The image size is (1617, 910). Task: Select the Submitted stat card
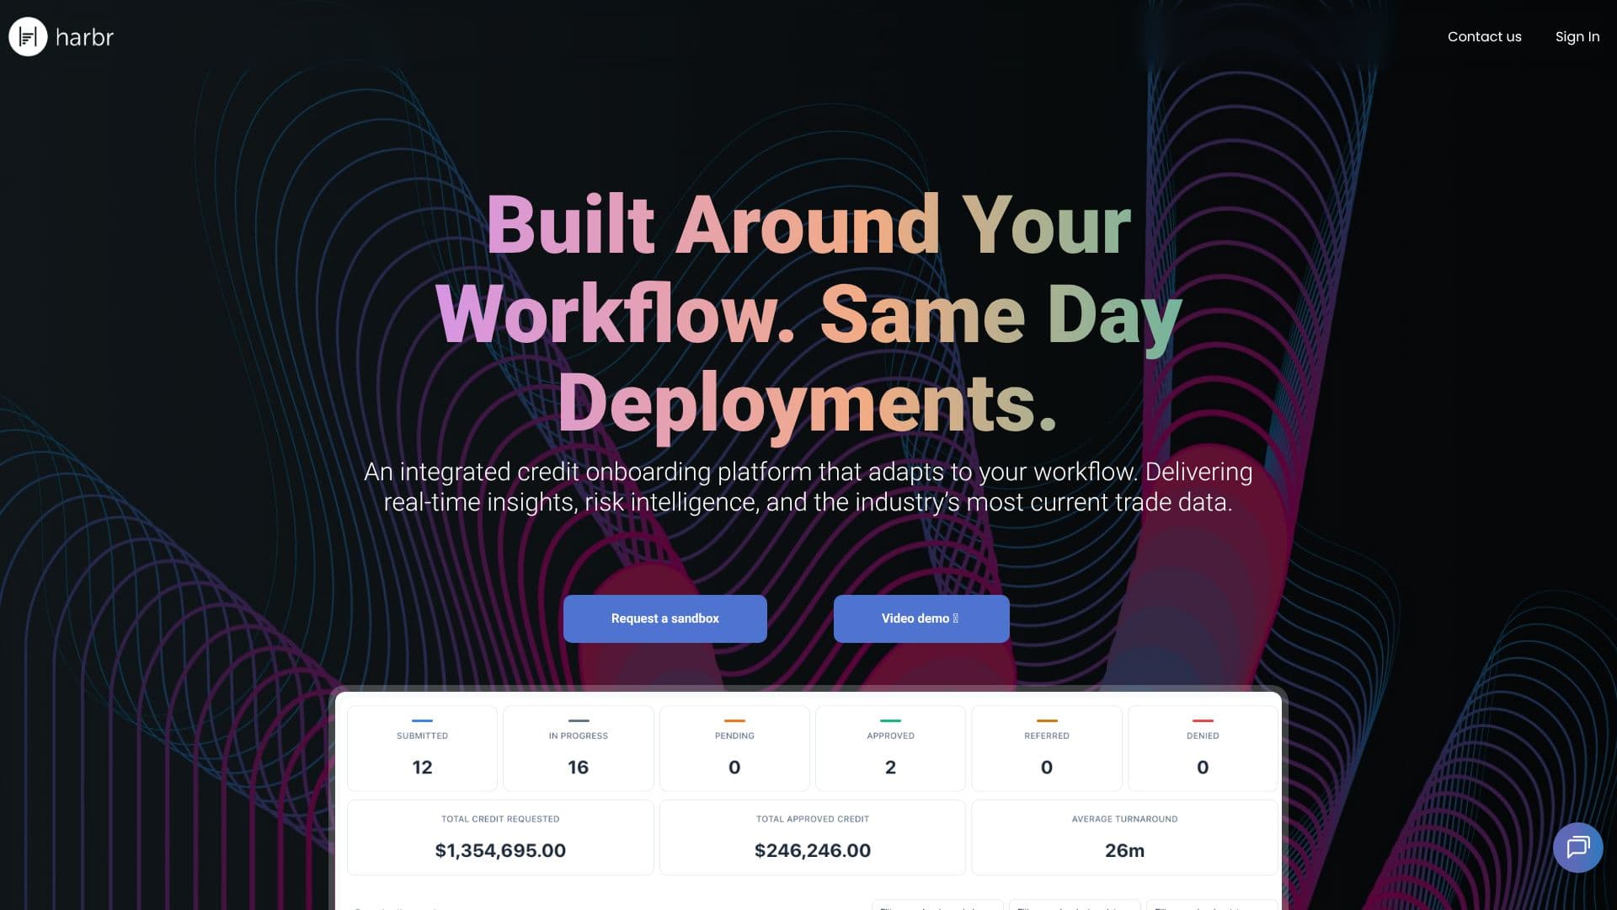click(422, 748)
